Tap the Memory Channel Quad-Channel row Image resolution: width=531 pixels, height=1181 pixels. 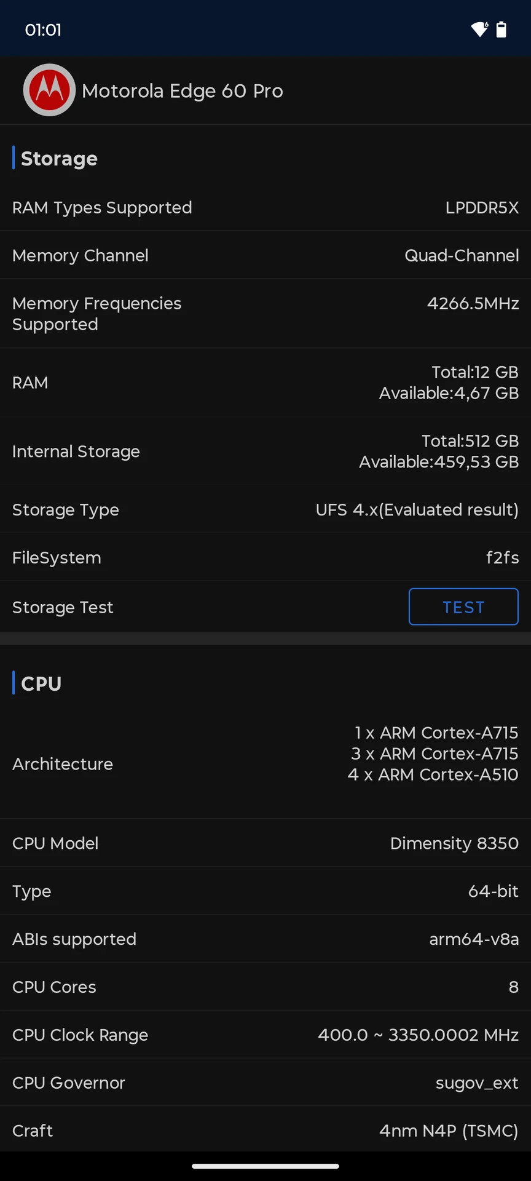pyautogui.click(x=265, y=255)
